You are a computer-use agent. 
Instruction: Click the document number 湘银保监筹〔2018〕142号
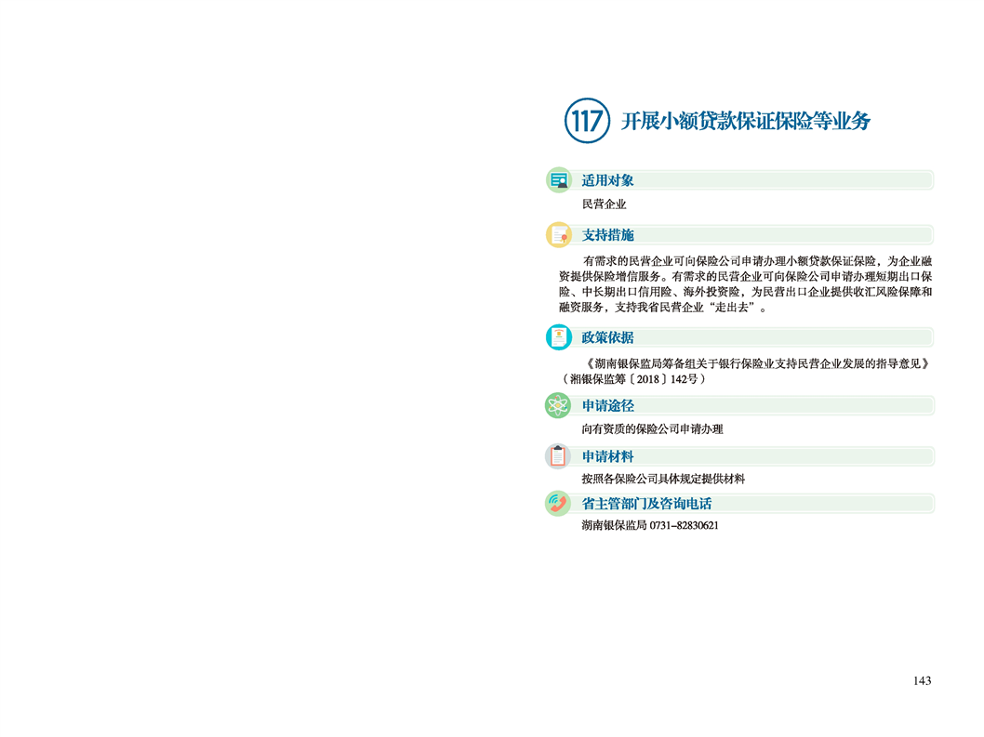633,379
